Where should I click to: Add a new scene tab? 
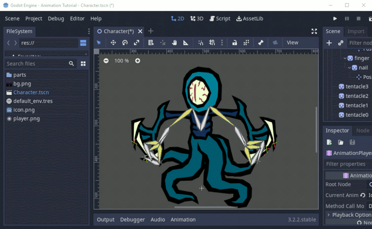(x=151, y=31)
